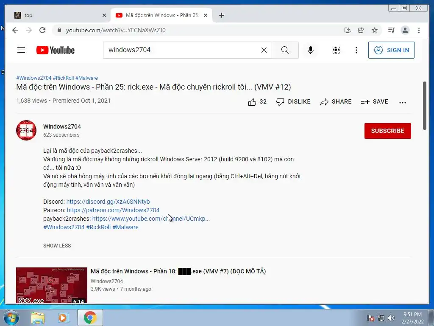Open the media controls icon in toolbar
434x326 pixels.
tap(391, 30)
